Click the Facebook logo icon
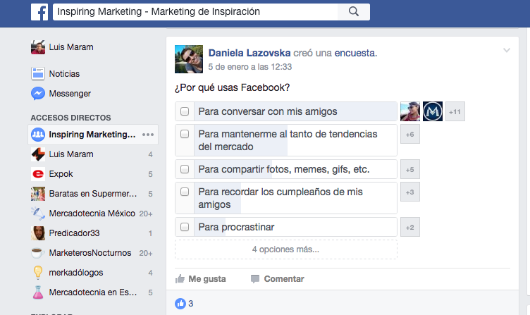 [x=39, y=12]
